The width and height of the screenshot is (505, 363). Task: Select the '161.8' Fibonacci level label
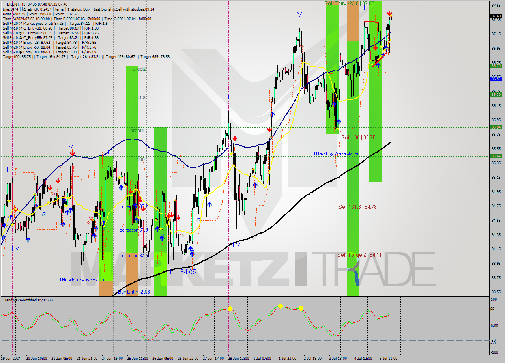tap(139, 97)
